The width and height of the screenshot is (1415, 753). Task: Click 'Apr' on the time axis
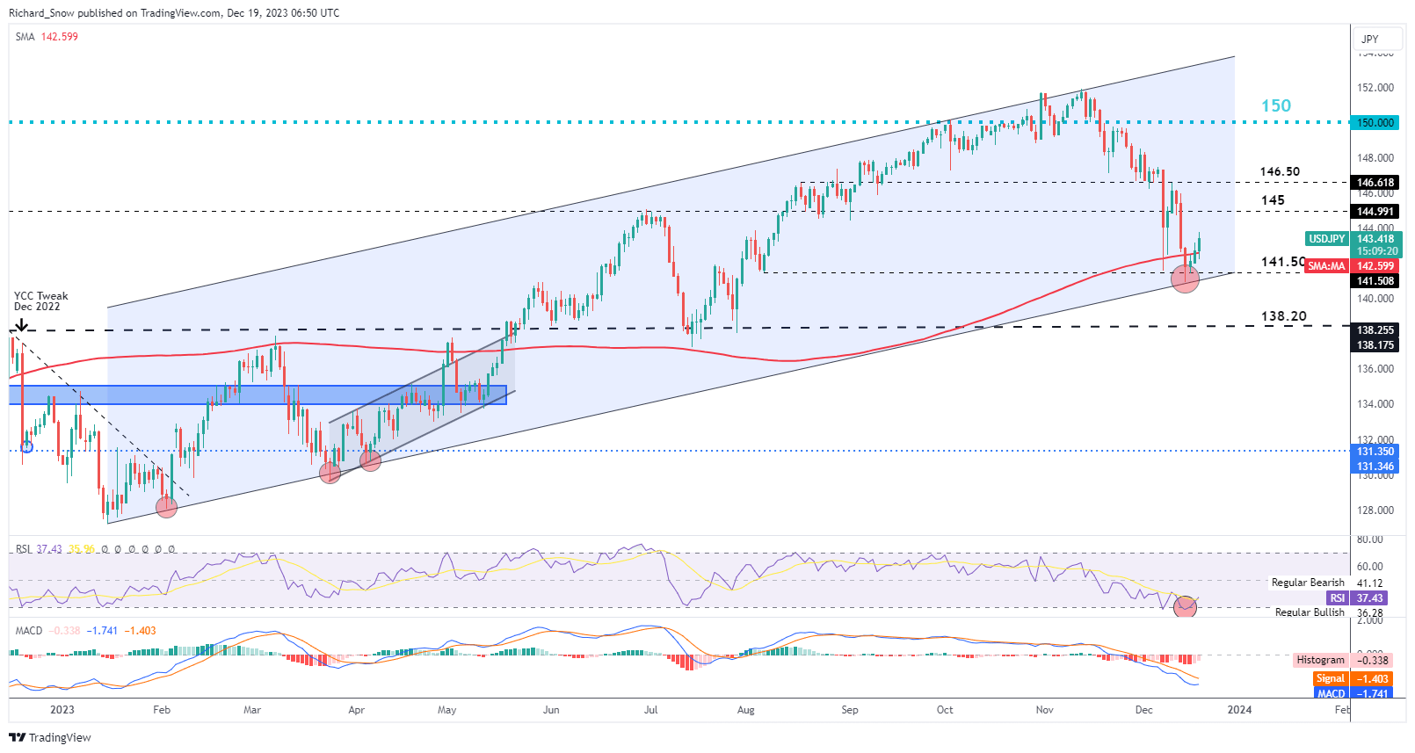[356, 710]
